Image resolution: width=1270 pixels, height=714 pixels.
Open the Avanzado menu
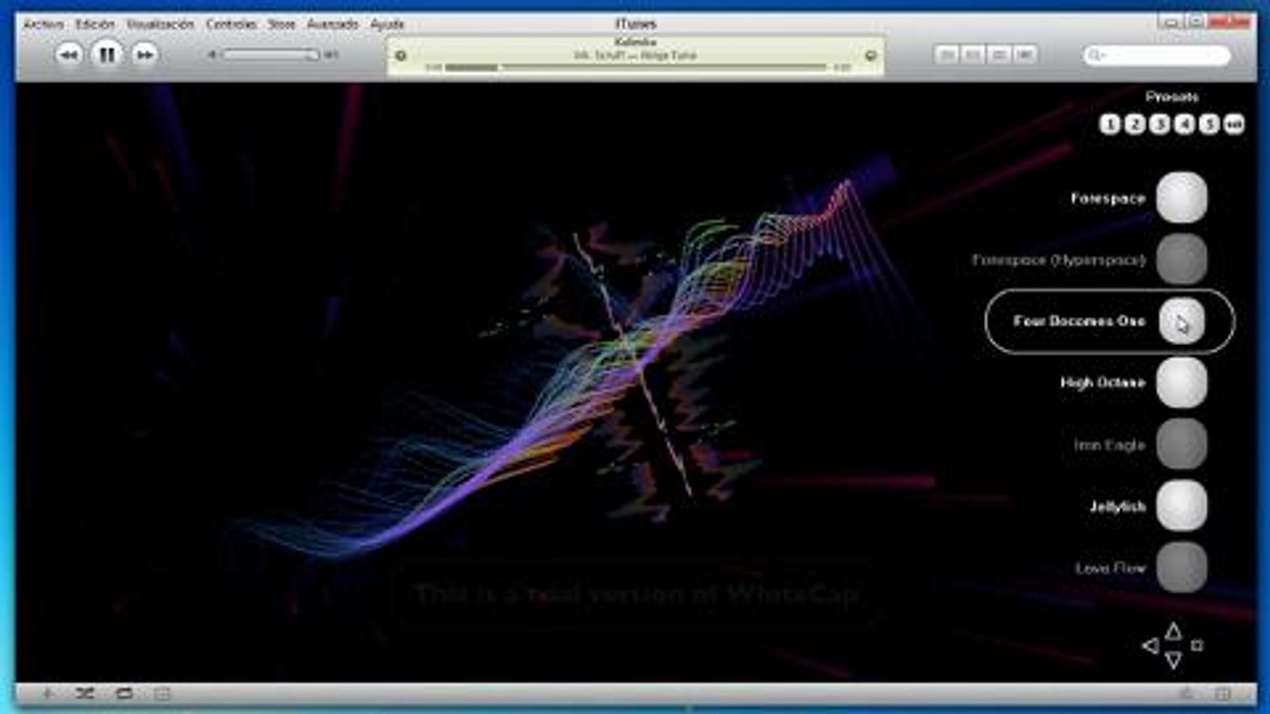pos(333,24)
